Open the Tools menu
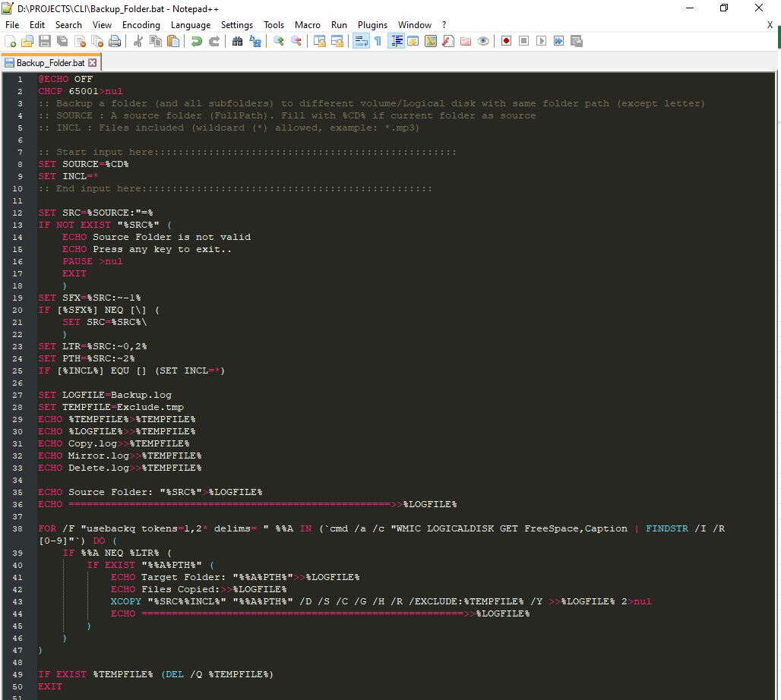This screenshot has width=781, height=700. point(274,25)
